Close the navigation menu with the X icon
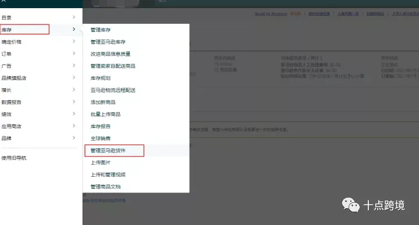 tap(3, 1)
